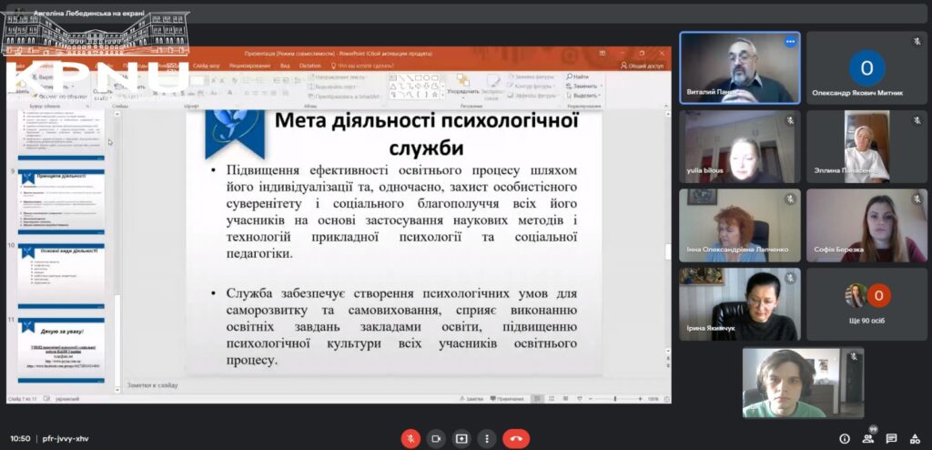Adjust the PowerPoint zoom slider
This screenshot has height=450, width=932.
617,399
